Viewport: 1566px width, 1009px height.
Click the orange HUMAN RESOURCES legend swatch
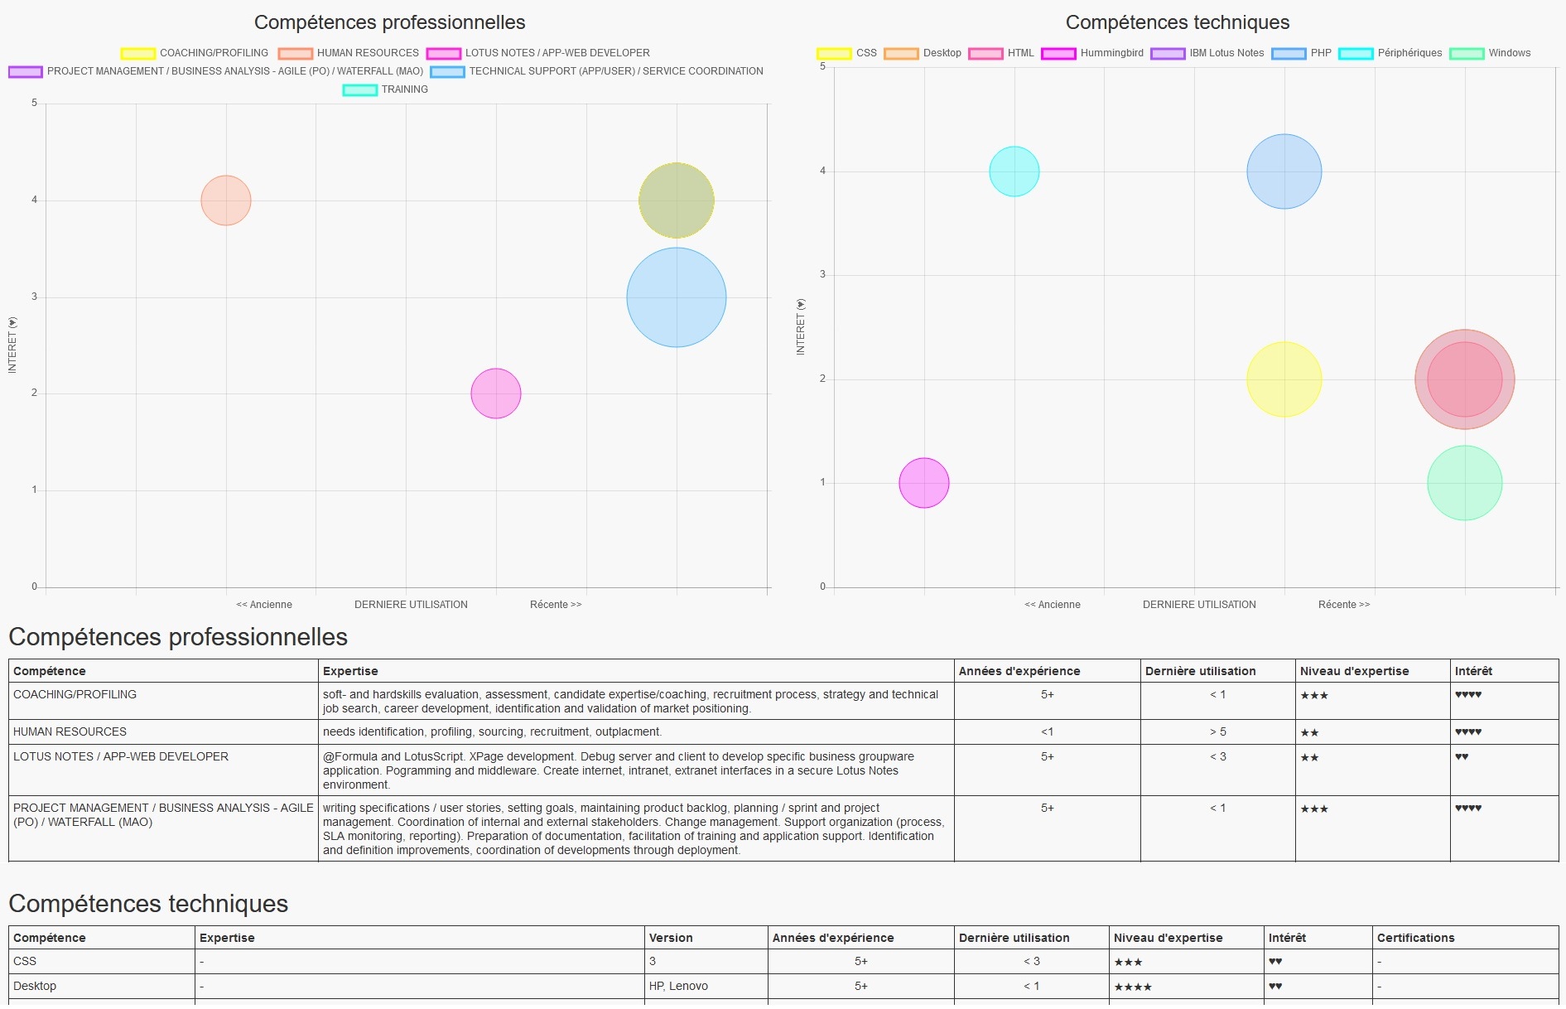coord(296,54)
